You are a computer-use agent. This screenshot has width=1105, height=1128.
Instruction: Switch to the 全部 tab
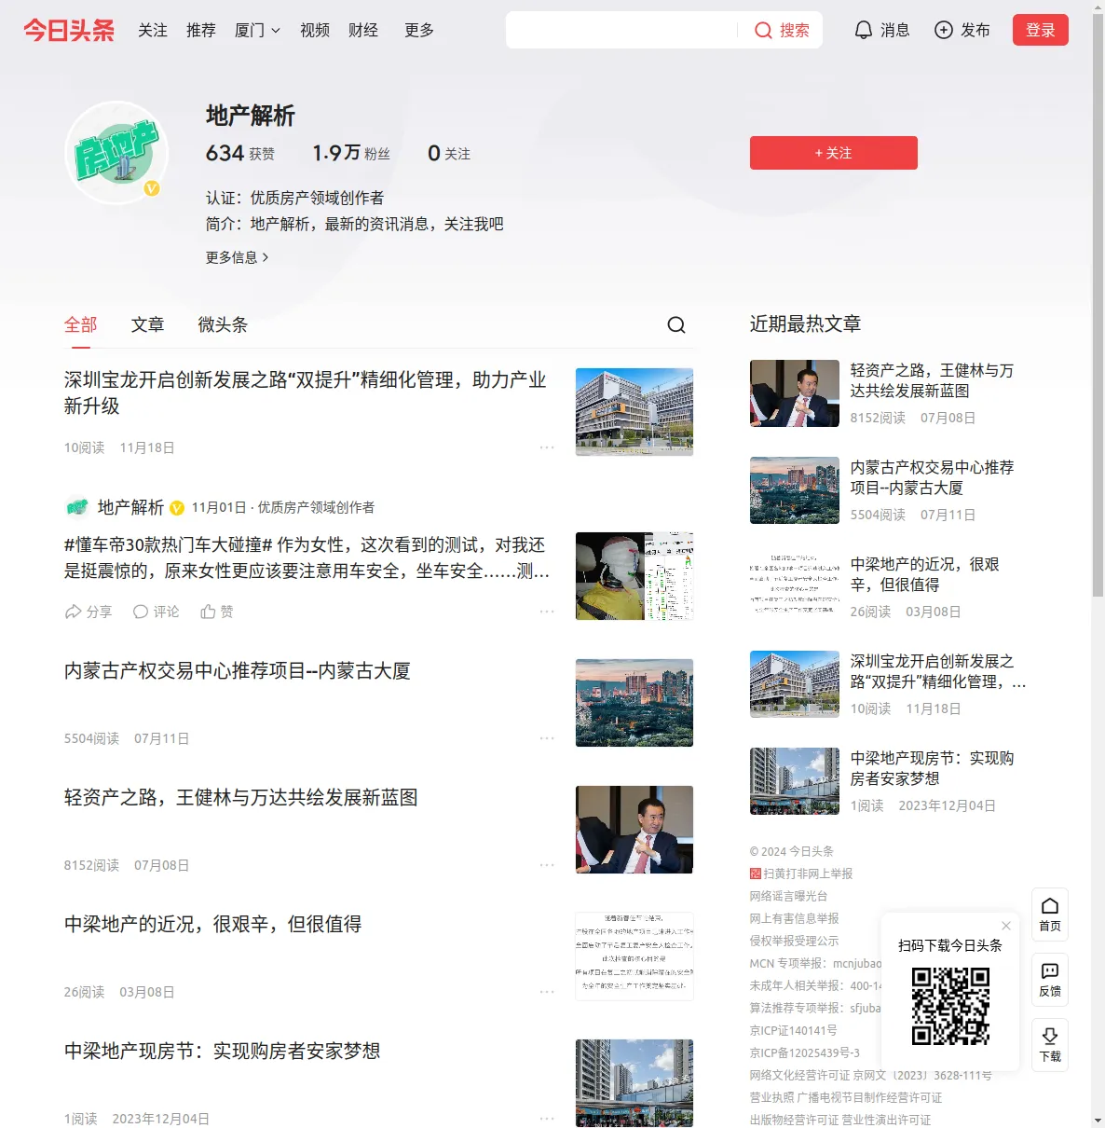coord(81,324)
